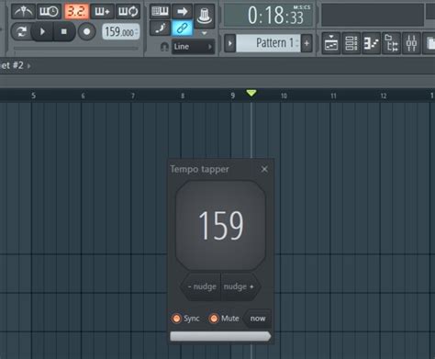Toggle loop recording button
435x359 pixels.
(x=128, y=12)
